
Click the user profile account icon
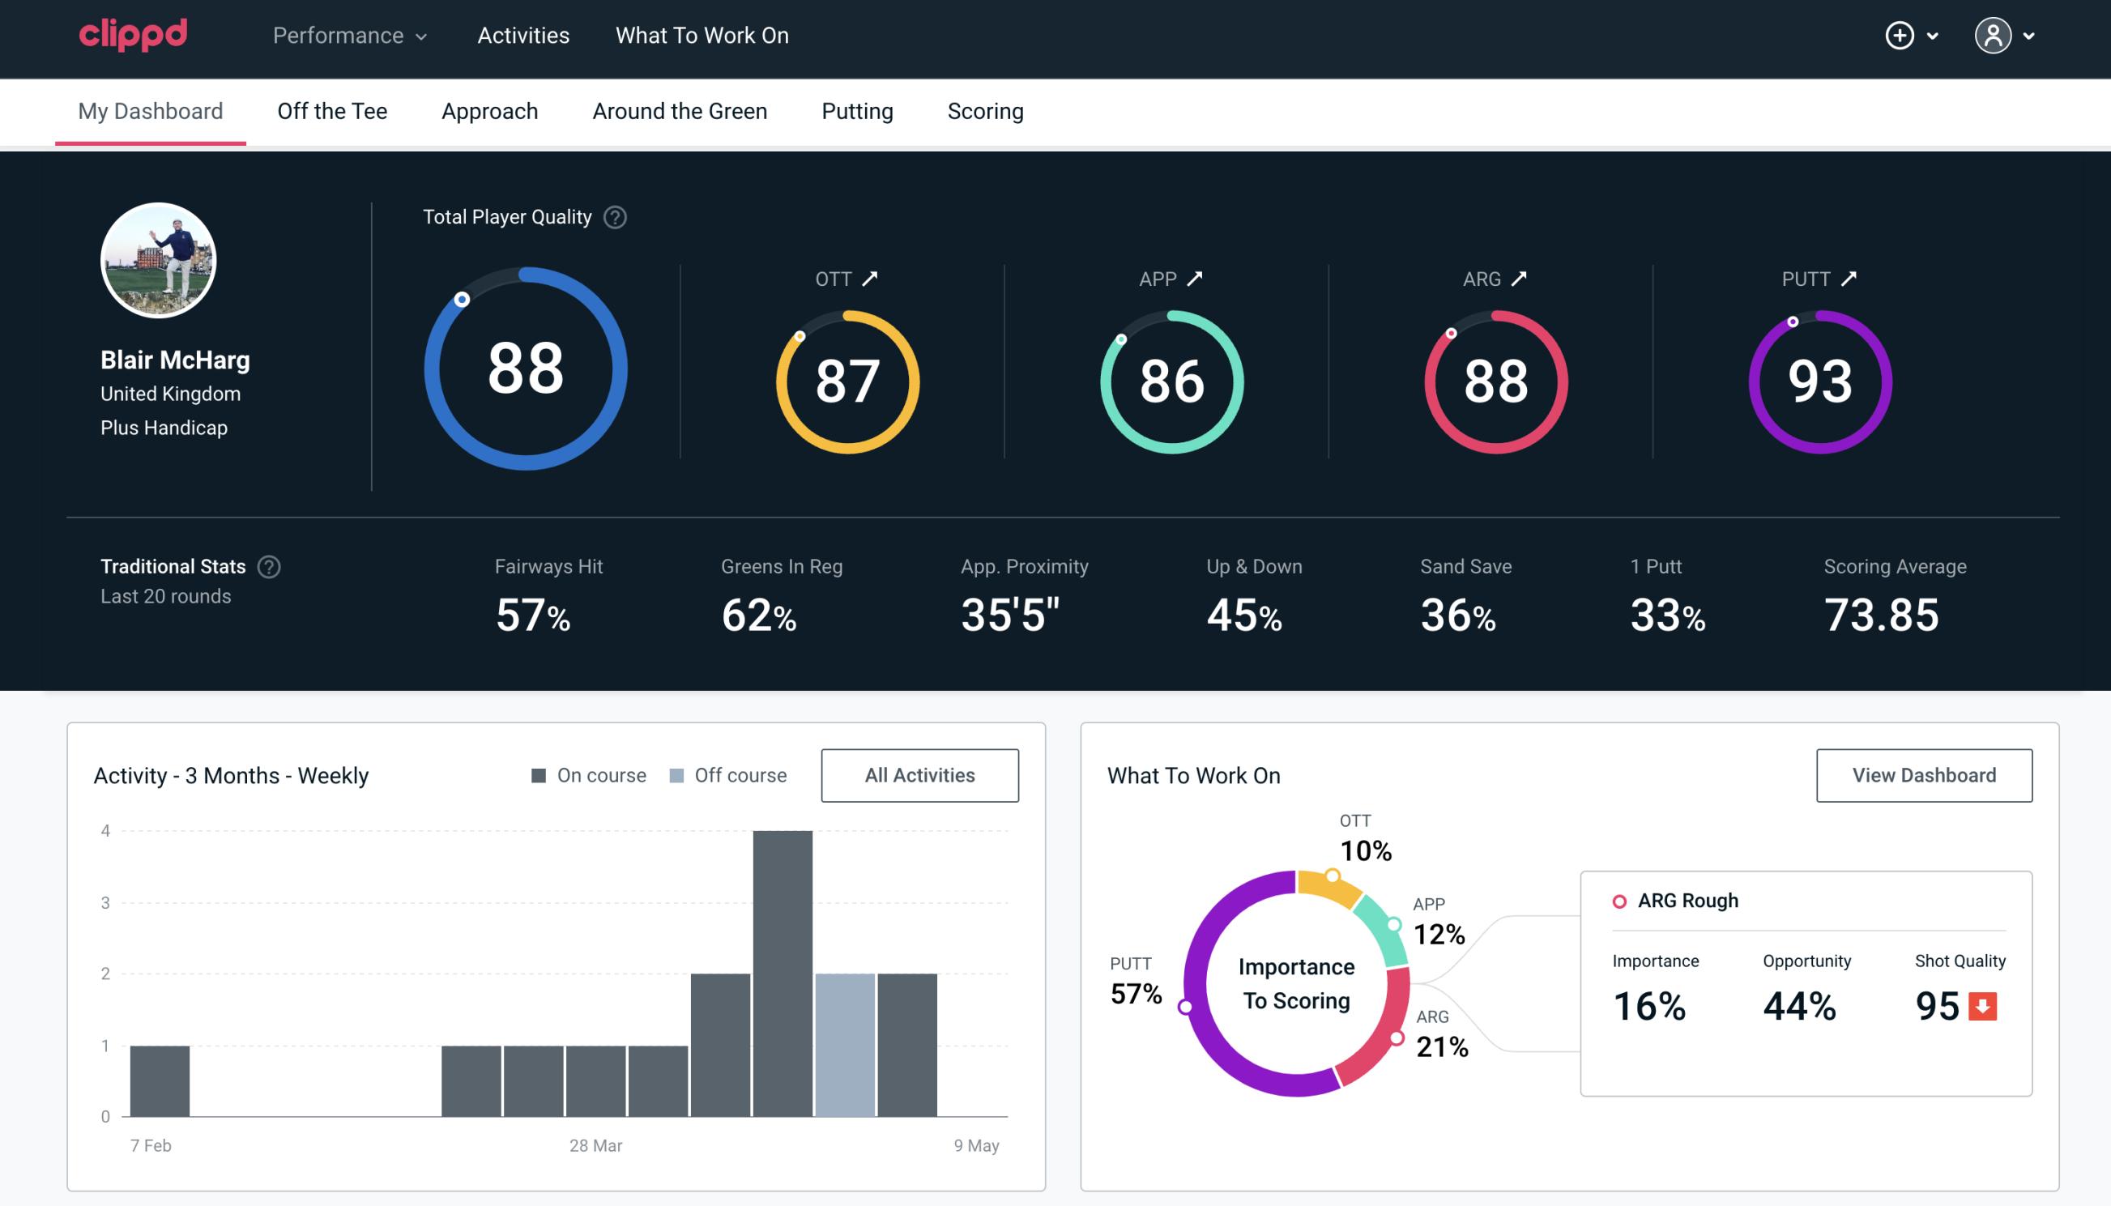[x=1992, y=36]
